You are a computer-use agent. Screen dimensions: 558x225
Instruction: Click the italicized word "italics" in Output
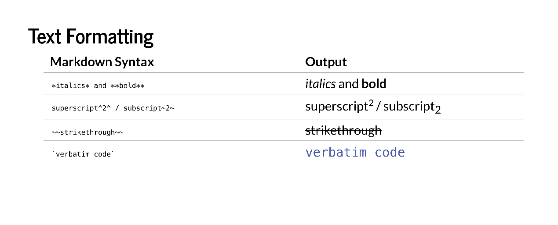click(x=320, y=84)
